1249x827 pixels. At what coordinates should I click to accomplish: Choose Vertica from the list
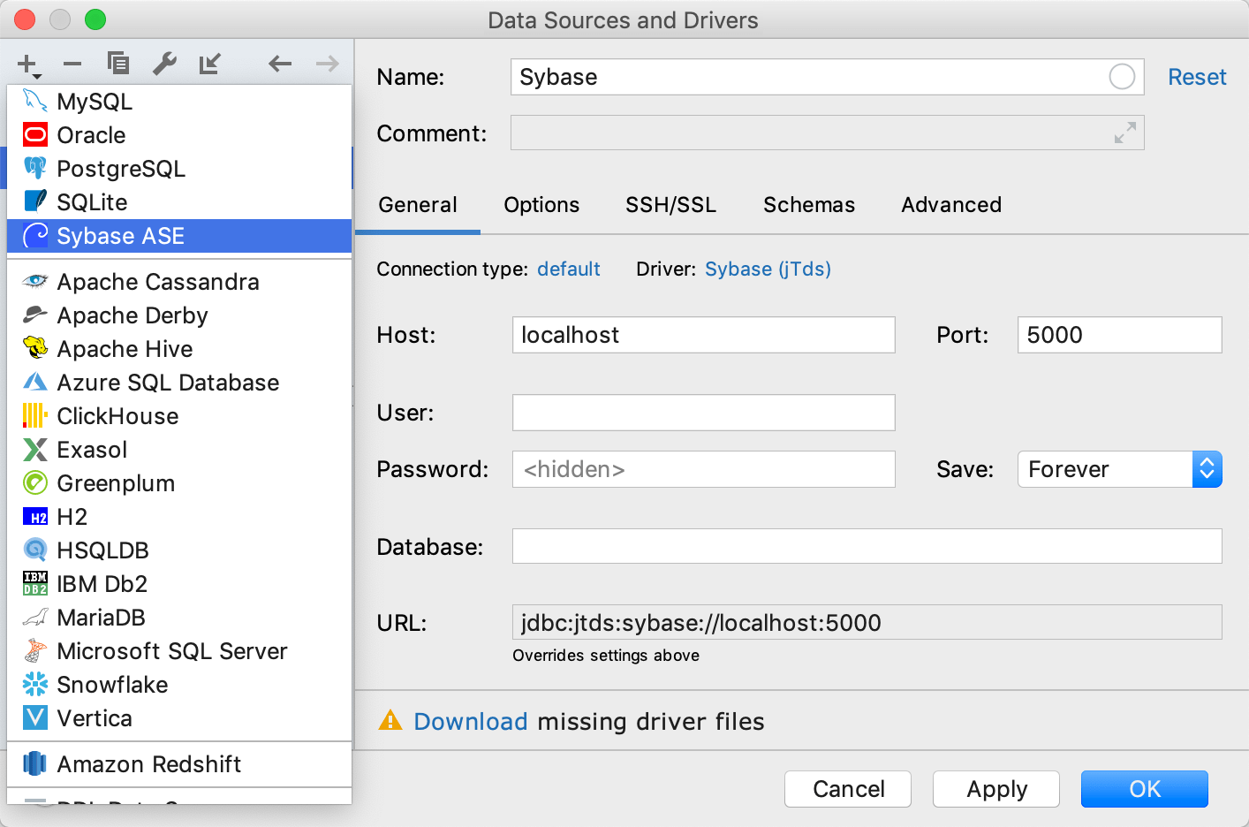(x=179, y=718)
